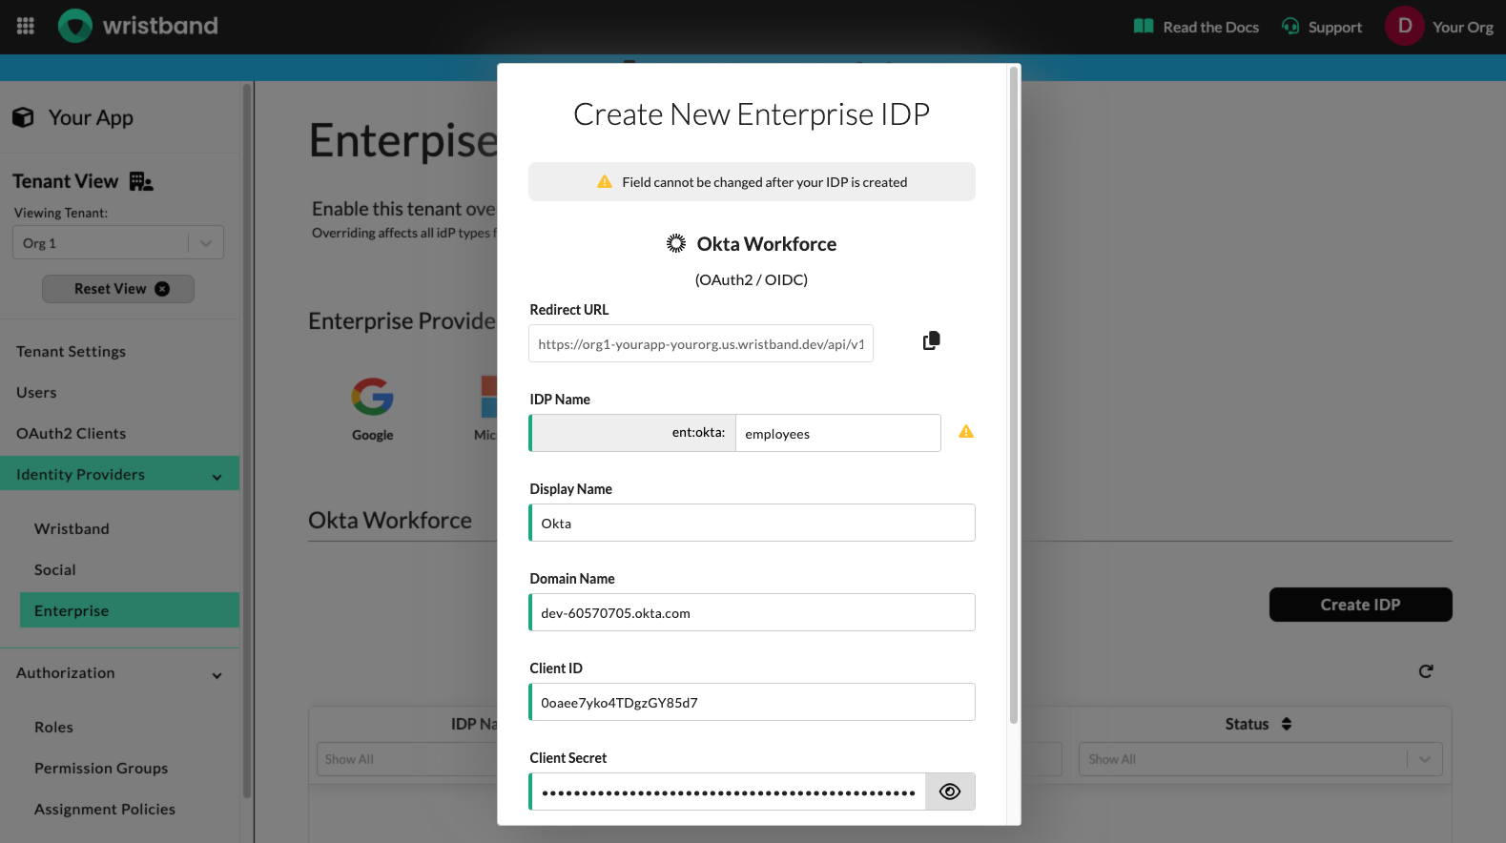Click the X icon on Reset View
Screen dimensions: 1506x843
162,289
